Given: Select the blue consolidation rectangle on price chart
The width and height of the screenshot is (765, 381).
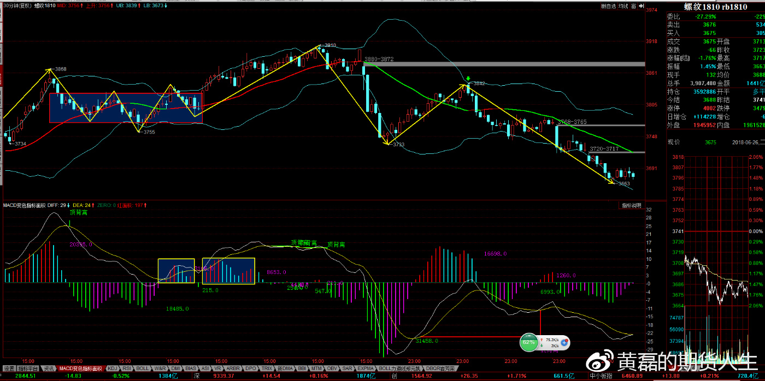Looking at the screenshot, I should 126,108.
